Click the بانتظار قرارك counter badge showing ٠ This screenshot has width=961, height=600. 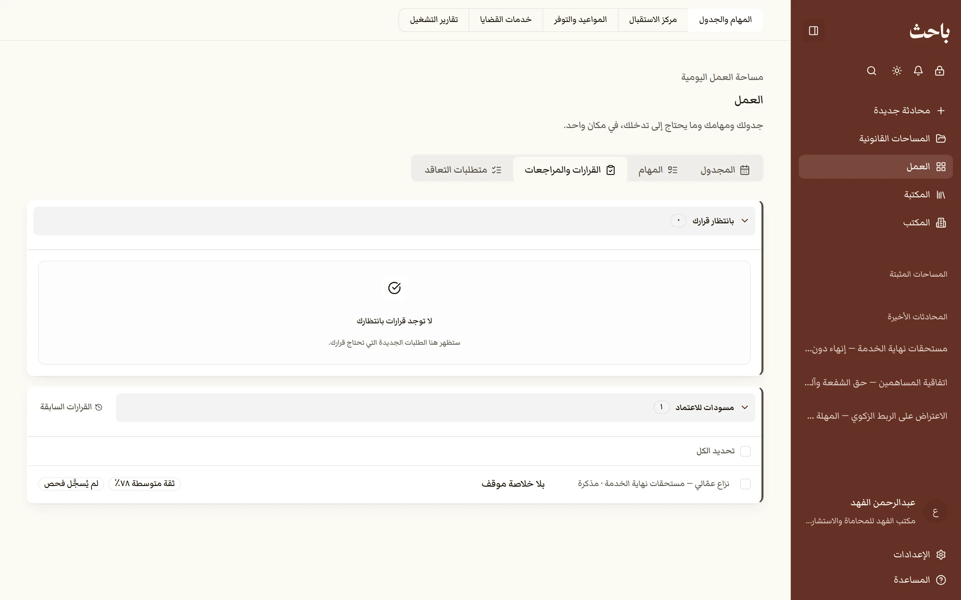click(x=678, y=221)
